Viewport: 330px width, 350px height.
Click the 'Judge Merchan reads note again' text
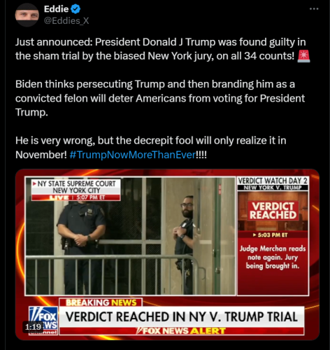pos(273,257)
